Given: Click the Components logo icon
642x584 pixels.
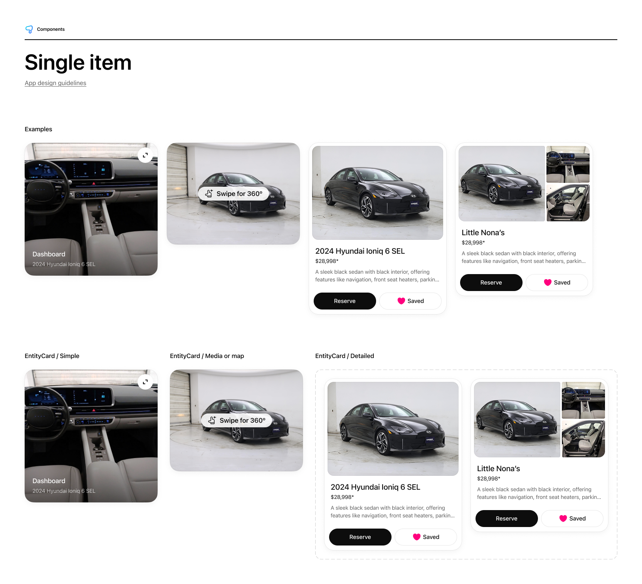Looking at the screenshot, I should click(30, 29).
